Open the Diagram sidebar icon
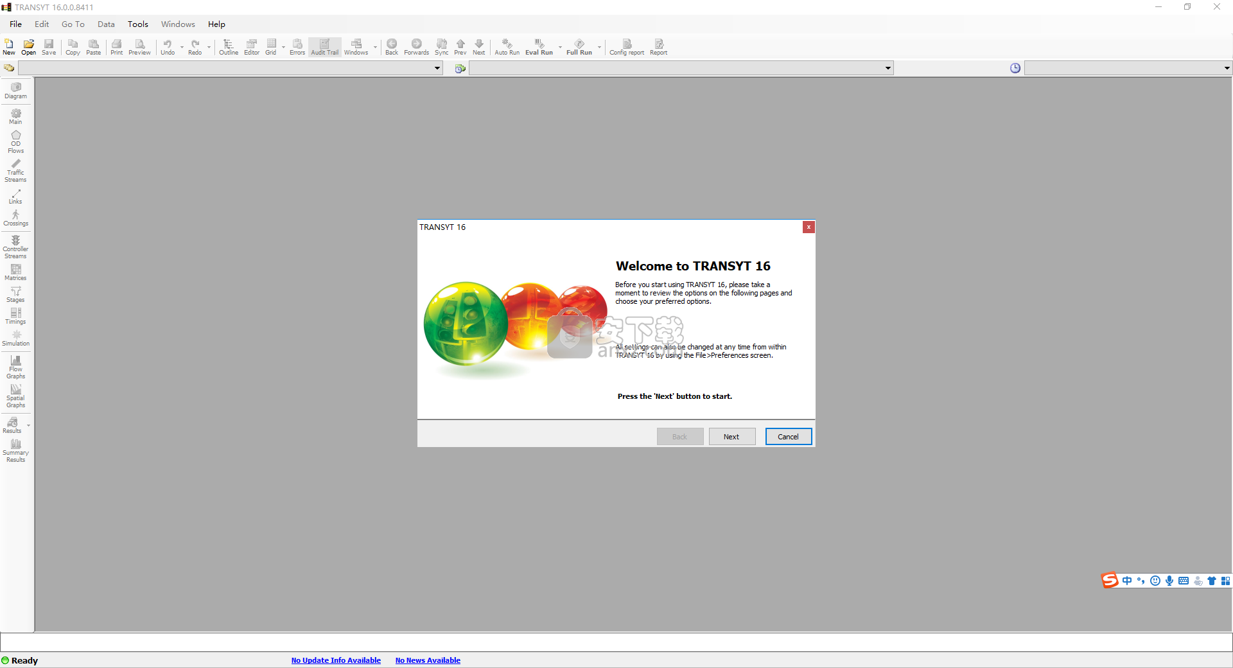Image resolution: width=1233 pixels, height=668 pixels. (x=16, y=91)
